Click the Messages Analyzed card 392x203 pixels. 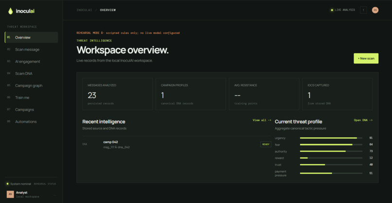[118, 94]
